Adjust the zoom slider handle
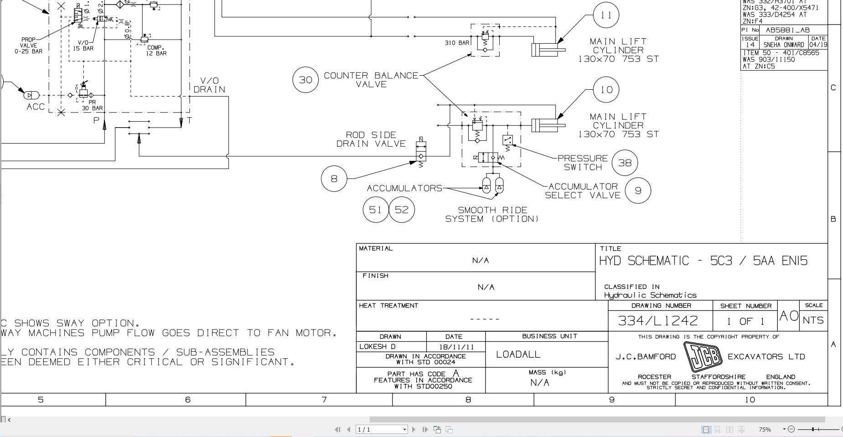The width and height of the screenshot is (843, 437). tap(812, 429)
